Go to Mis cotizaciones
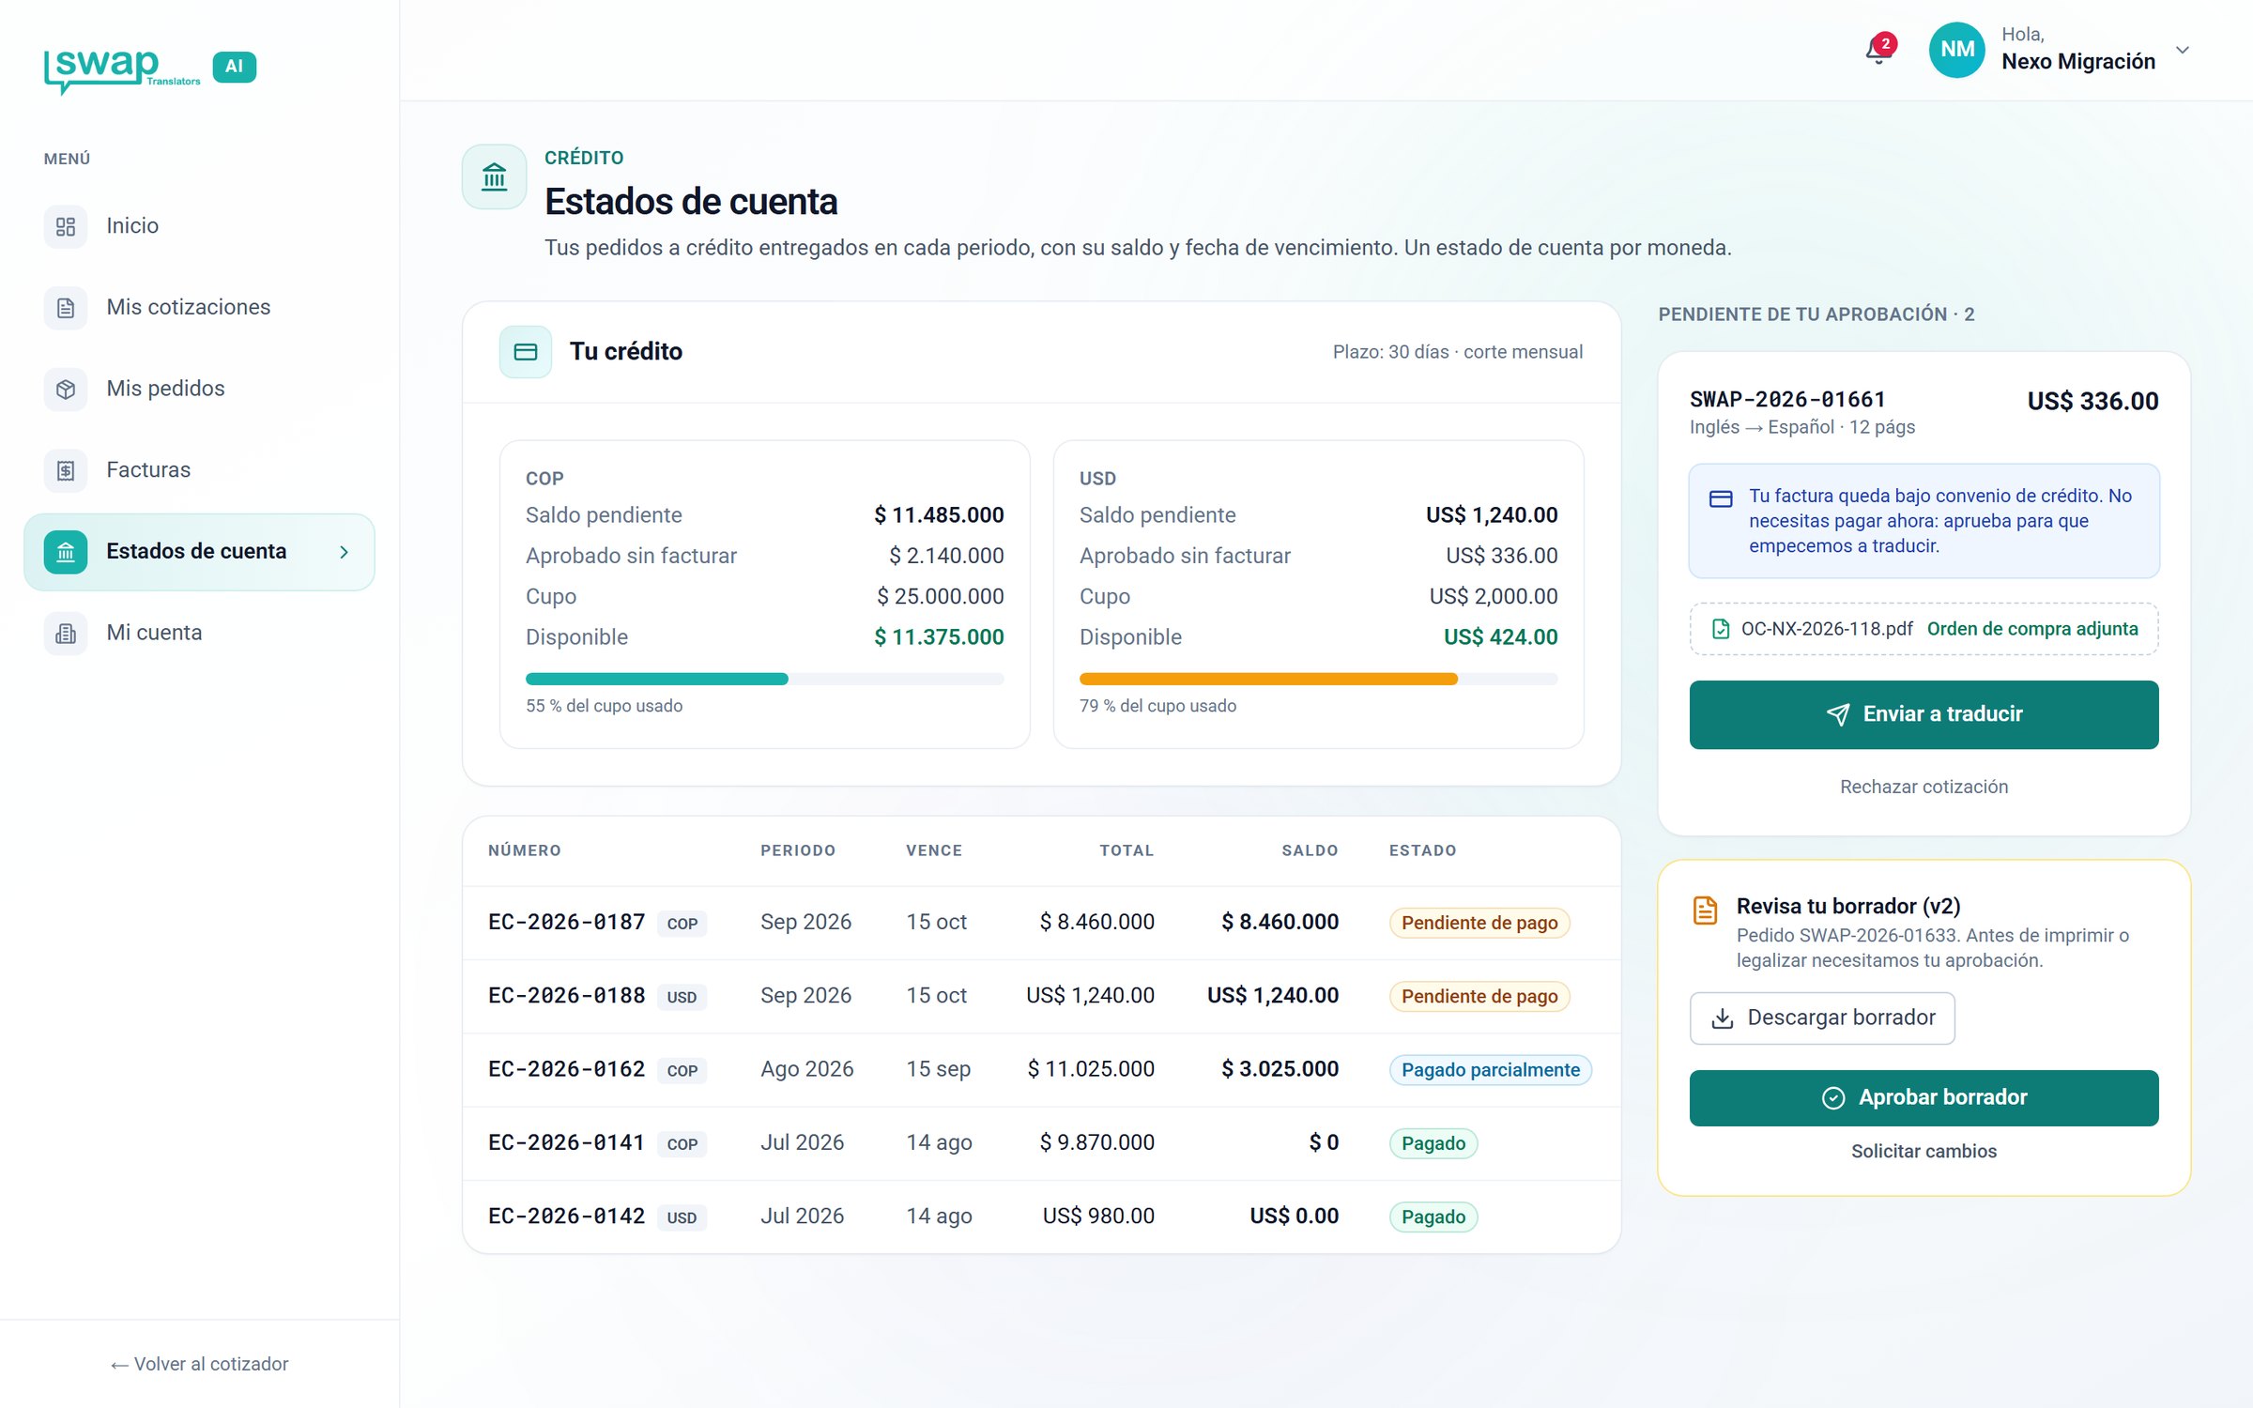The image size is (2253, 1408). tap(199, 308)
